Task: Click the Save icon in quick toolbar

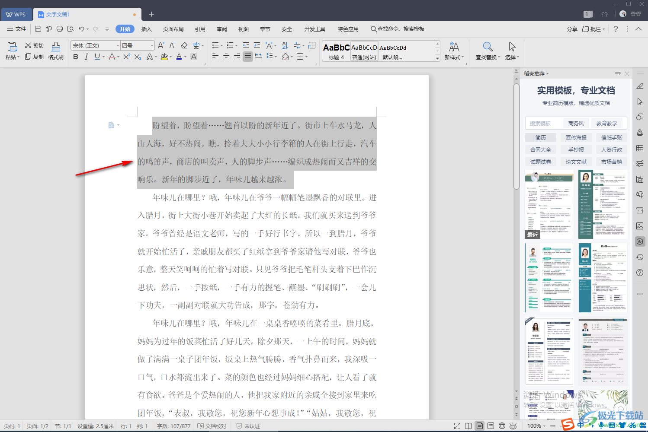Action: click(x=38, y=29)
